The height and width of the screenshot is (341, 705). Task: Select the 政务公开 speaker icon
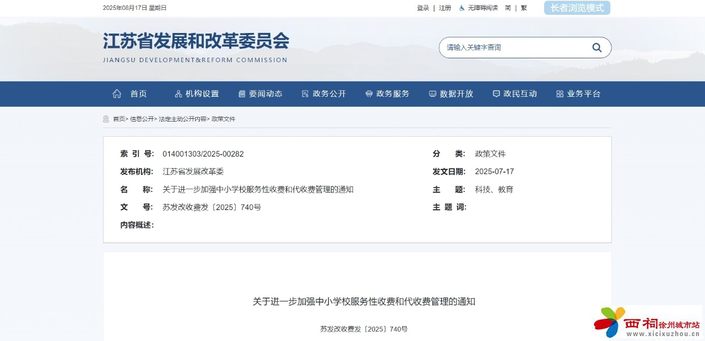305,94
